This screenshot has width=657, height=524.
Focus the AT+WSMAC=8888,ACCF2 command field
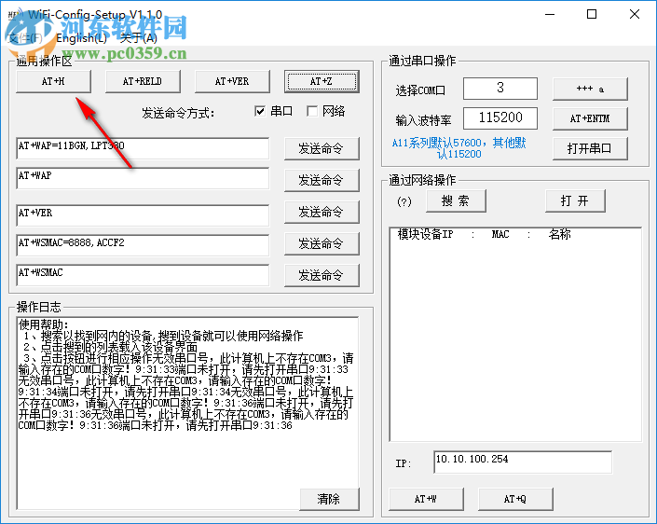(143, 245)
